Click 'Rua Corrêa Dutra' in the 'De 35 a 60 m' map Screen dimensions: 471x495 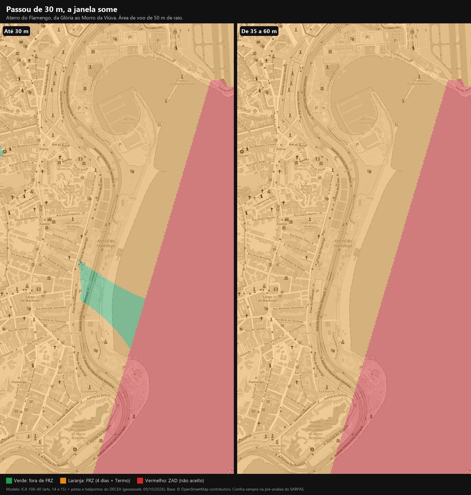point(297,249)
